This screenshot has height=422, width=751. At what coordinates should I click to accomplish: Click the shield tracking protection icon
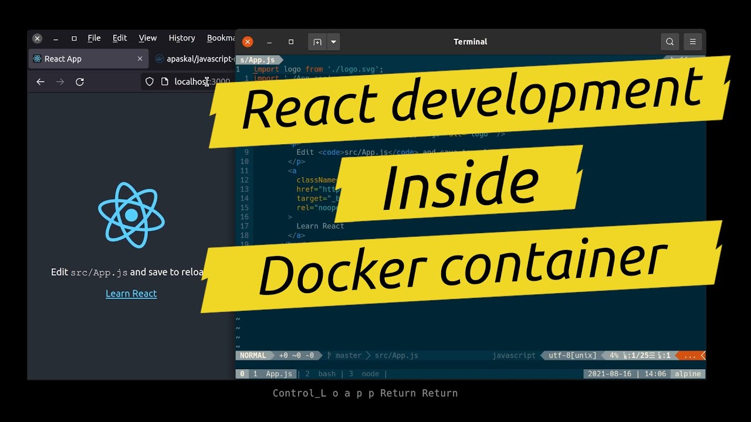[150, 82]
